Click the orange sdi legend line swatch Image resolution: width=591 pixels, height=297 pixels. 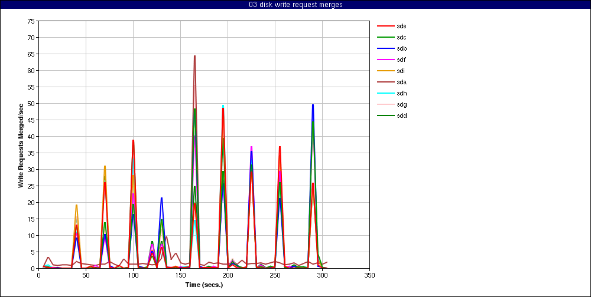point(385,71)
